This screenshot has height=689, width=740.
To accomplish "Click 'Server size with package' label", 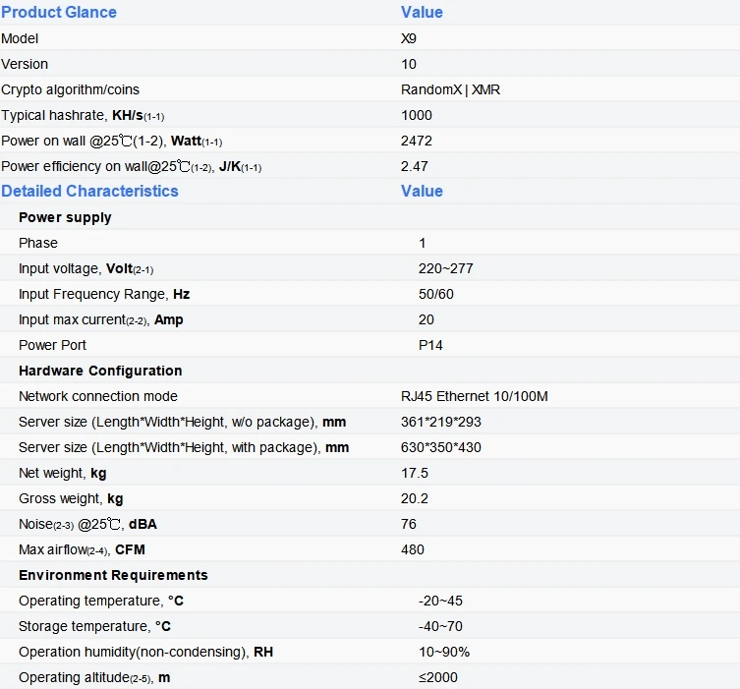I will [x=184, y=447].
